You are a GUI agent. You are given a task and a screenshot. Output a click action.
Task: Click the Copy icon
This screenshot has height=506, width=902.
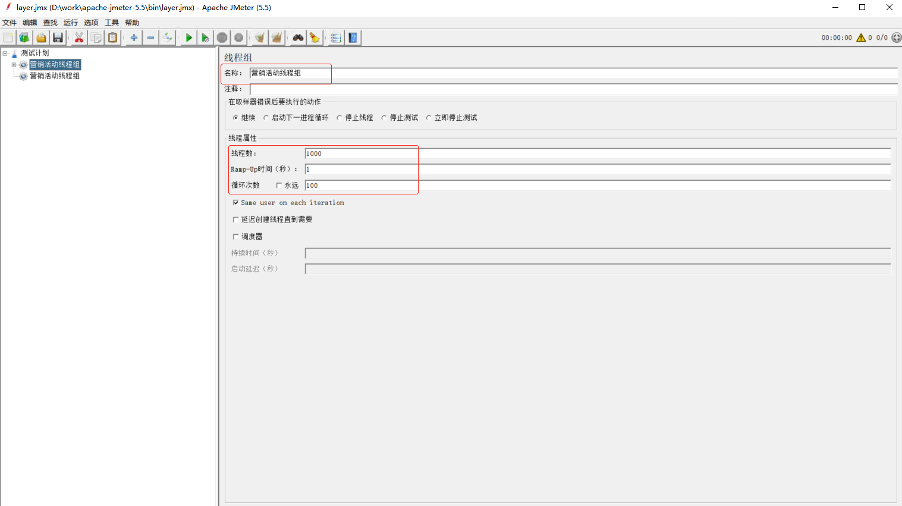click(96, 37)
